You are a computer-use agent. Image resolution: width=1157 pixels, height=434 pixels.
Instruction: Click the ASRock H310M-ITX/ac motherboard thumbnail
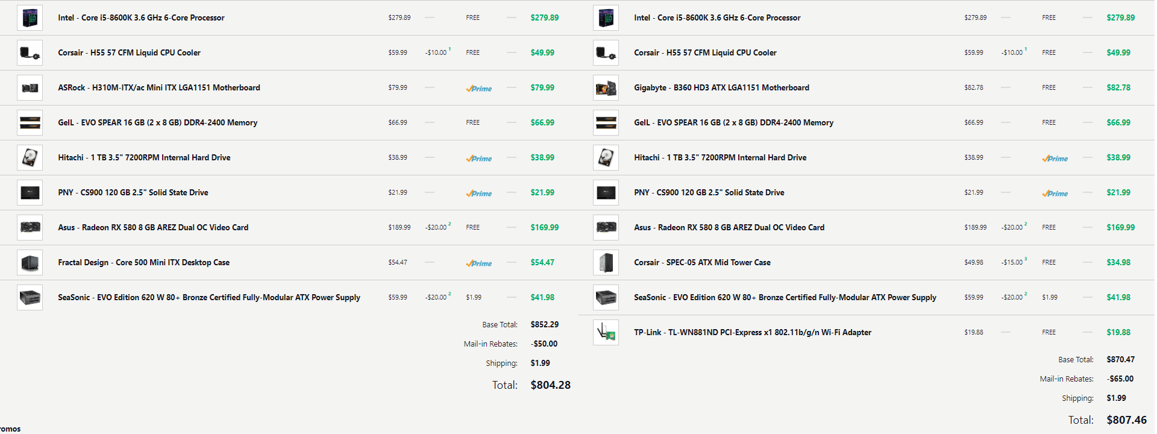point(30,88)
